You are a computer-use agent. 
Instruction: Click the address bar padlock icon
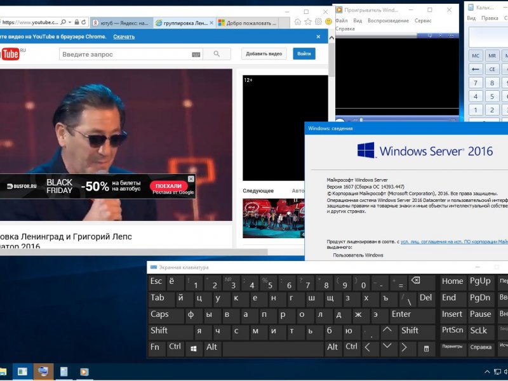pyautogui.click(x=77, y=22)
